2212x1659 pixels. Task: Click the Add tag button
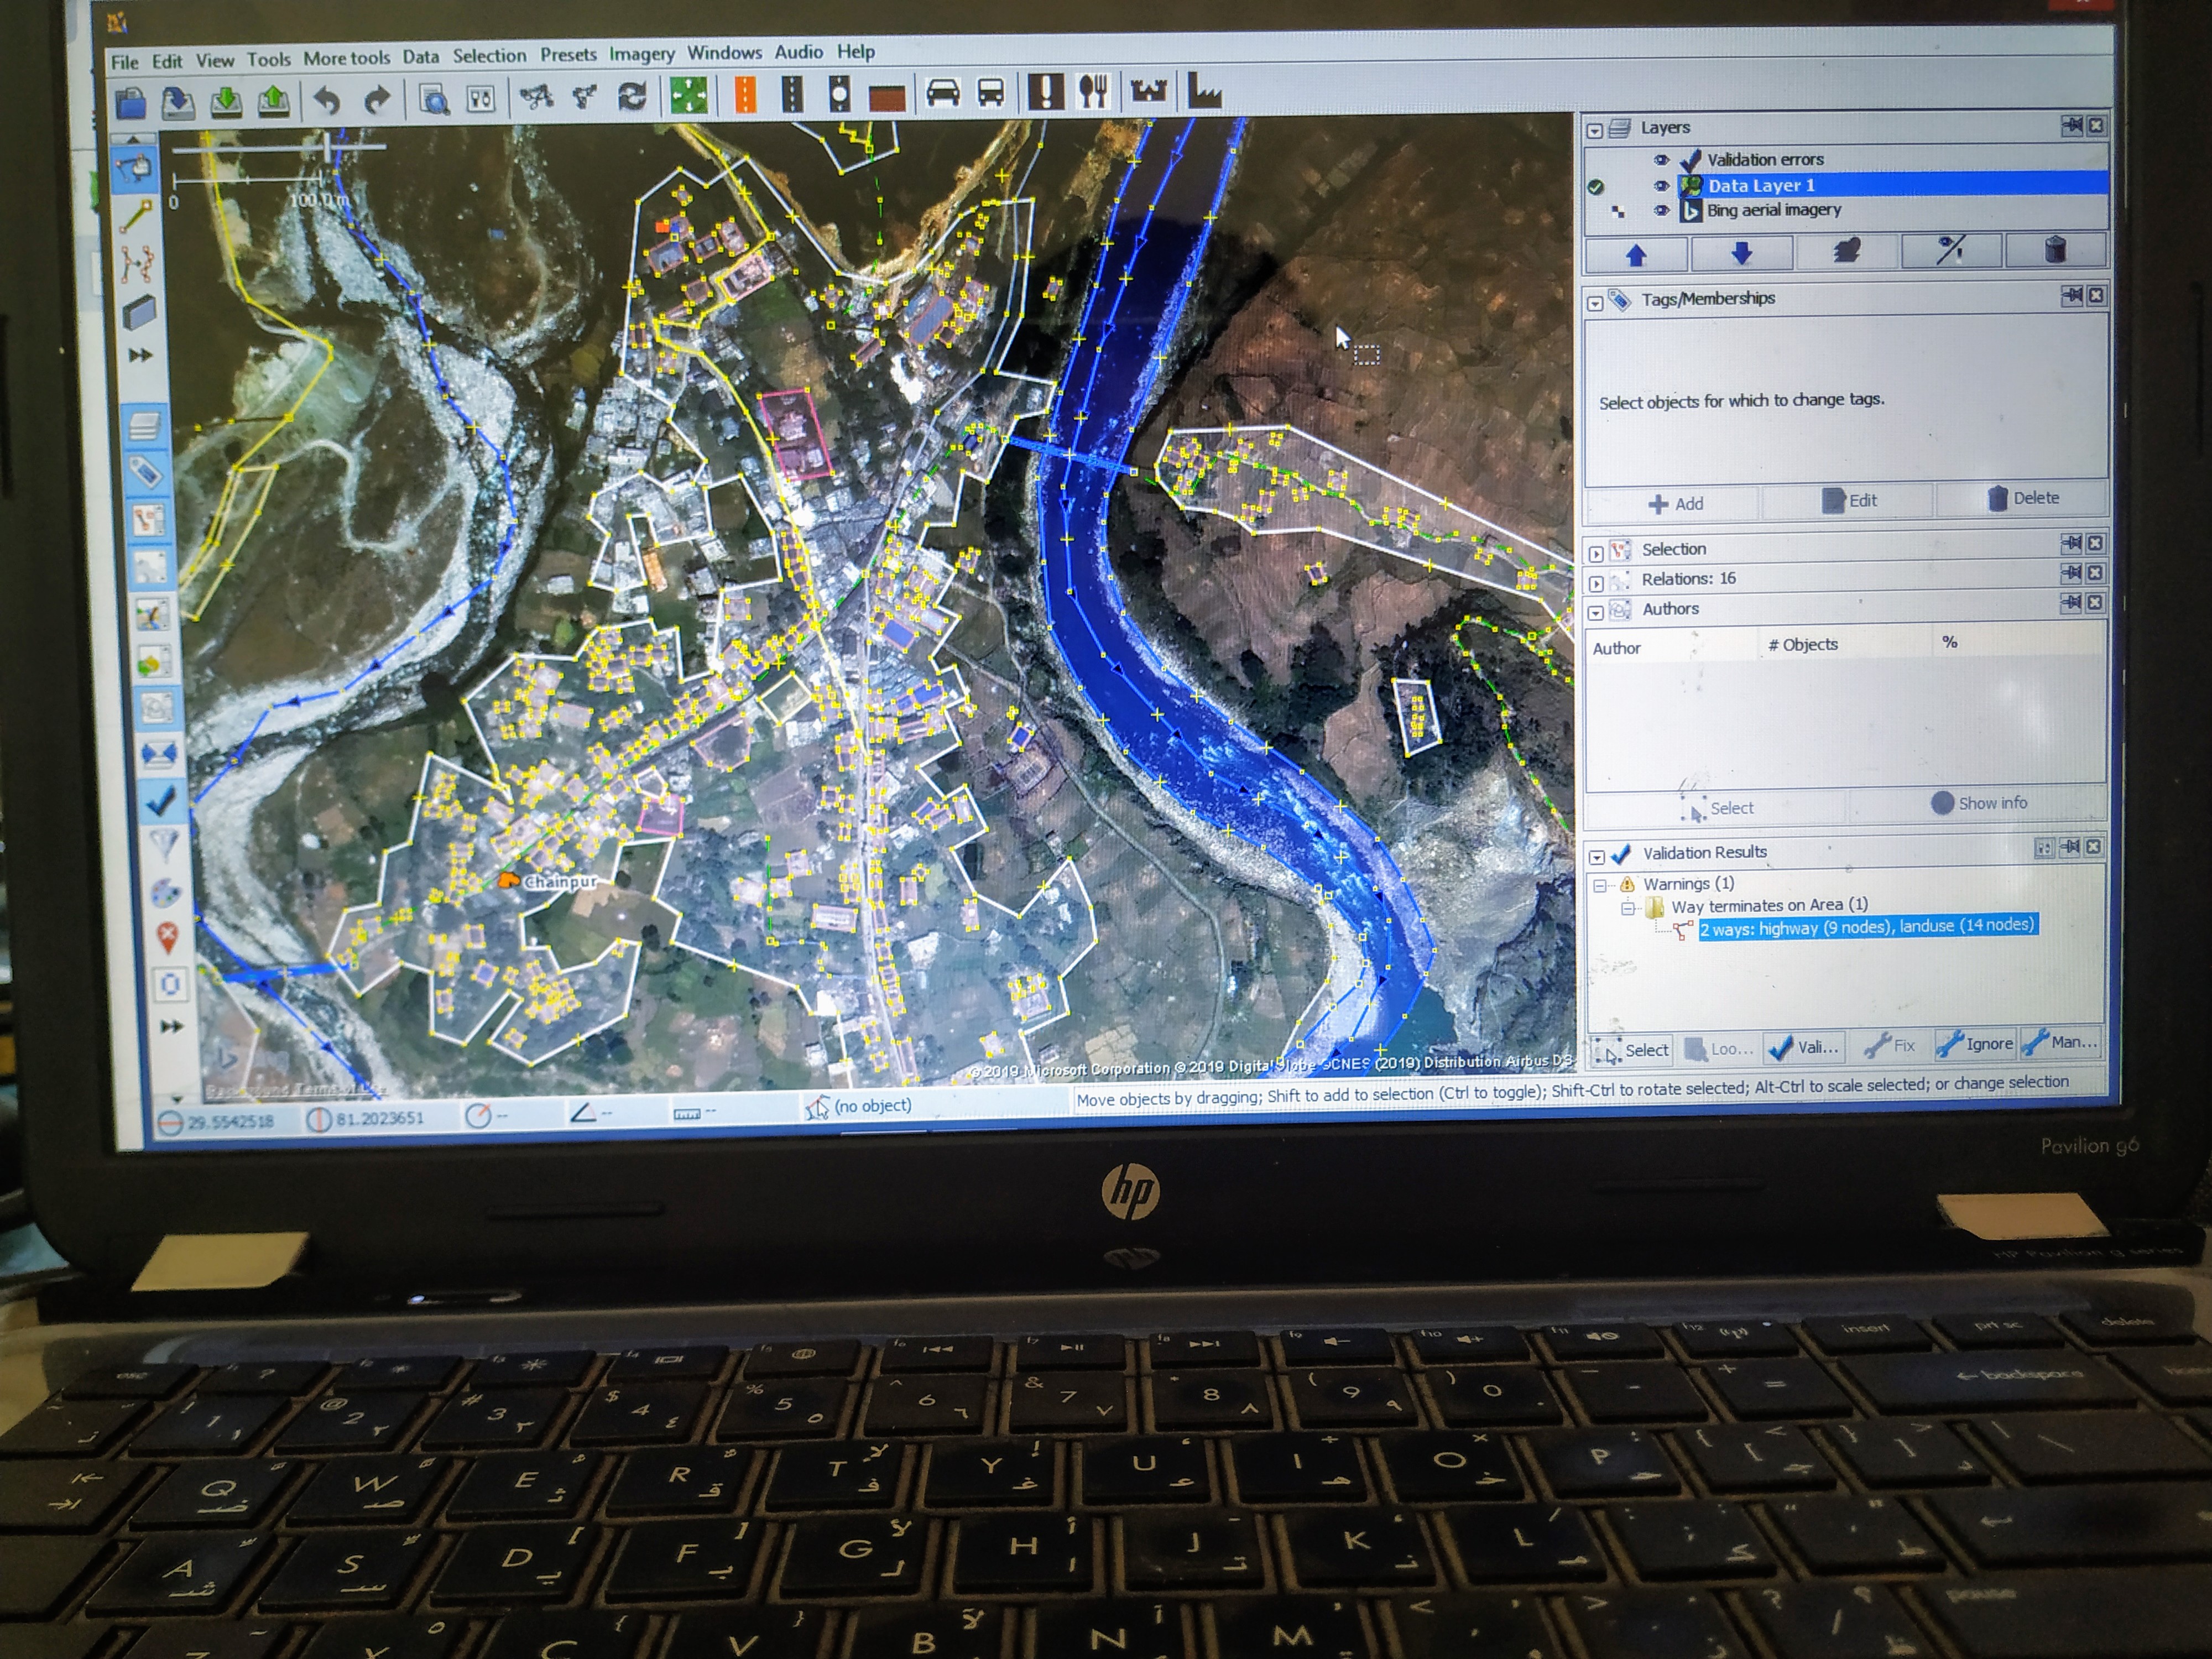coord(1675,503)
